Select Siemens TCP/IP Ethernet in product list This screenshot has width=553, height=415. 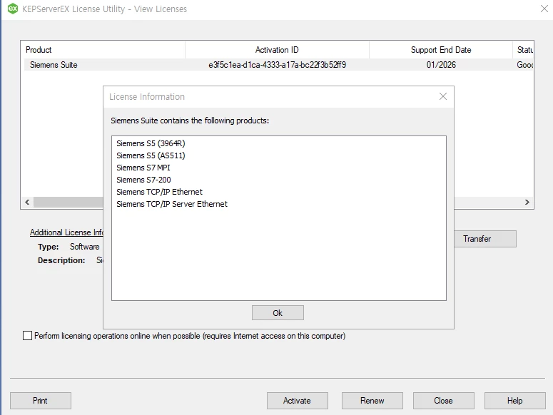coord(159,192)
